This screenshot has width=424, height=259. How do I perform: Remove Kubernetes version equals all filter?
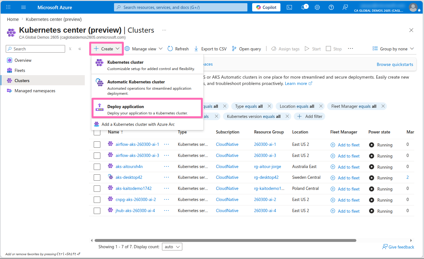[287, 116]
